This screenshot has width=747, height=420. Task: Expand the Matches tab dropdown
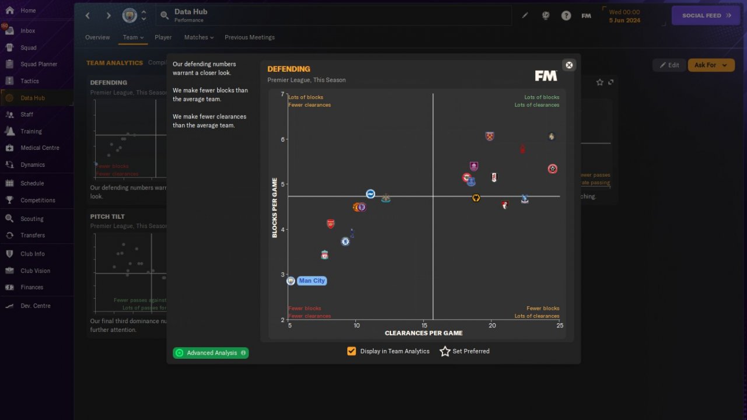[199, 37]
